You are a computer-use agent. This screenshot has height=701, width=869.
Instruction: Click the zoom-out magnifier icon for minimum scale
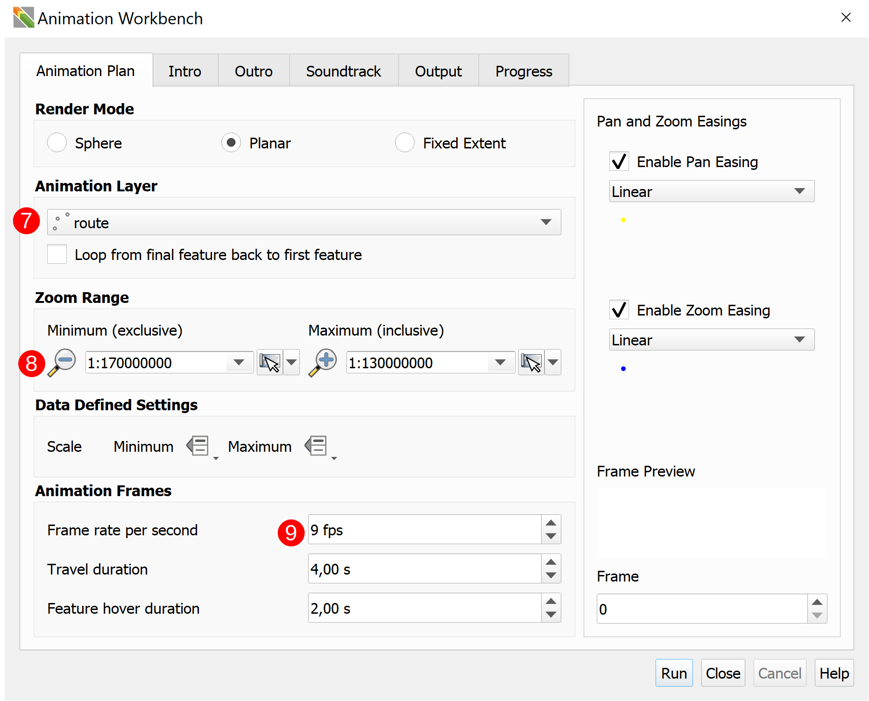tap(62, 363)
